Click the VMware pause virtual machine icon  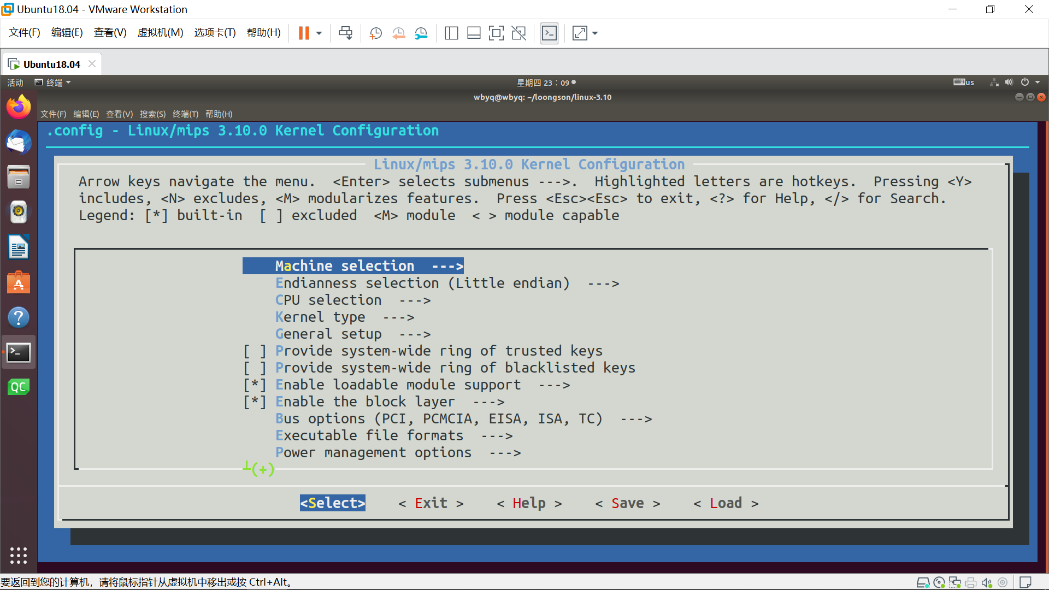pyautogui.click(x=304, y=33)
